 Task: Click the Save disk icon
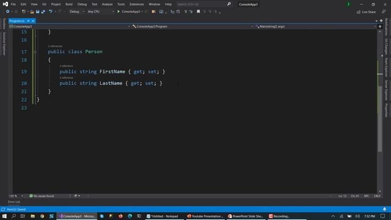click(x=38, y=12)
